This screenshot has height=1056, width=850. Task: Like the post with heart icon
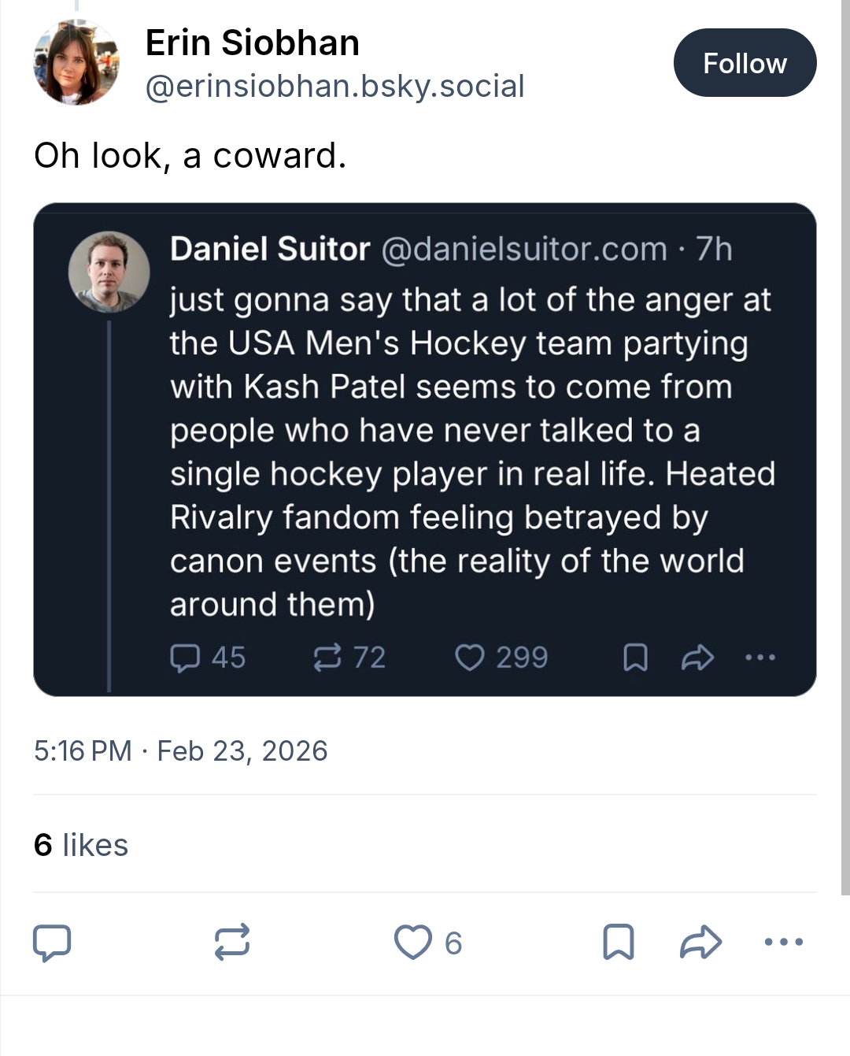(x=413, y=942)
